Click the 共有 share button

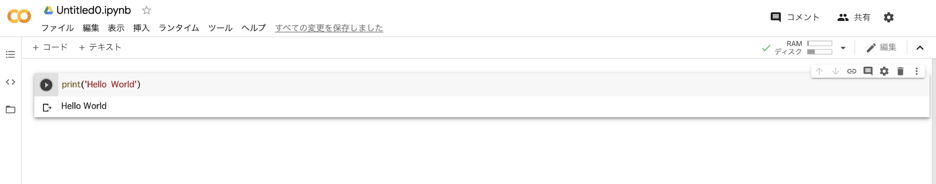tap(853, 17)
